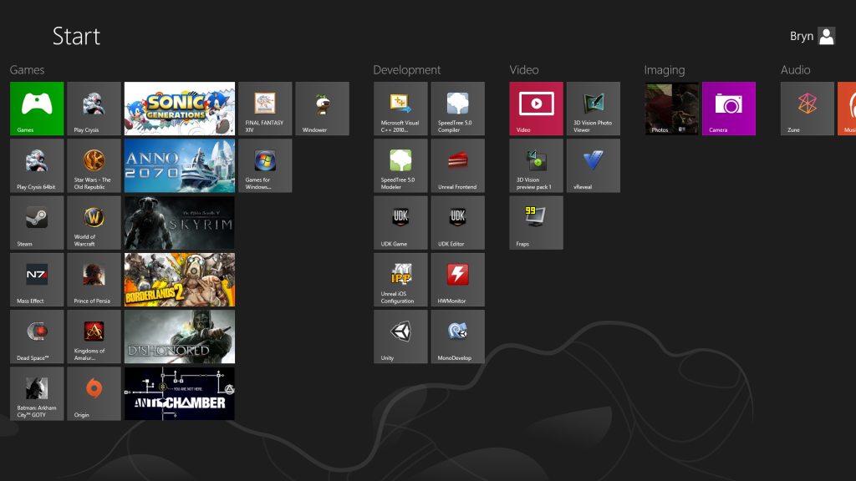Open the UDK Game tile
856x481 pixels.
click(400, 222)
